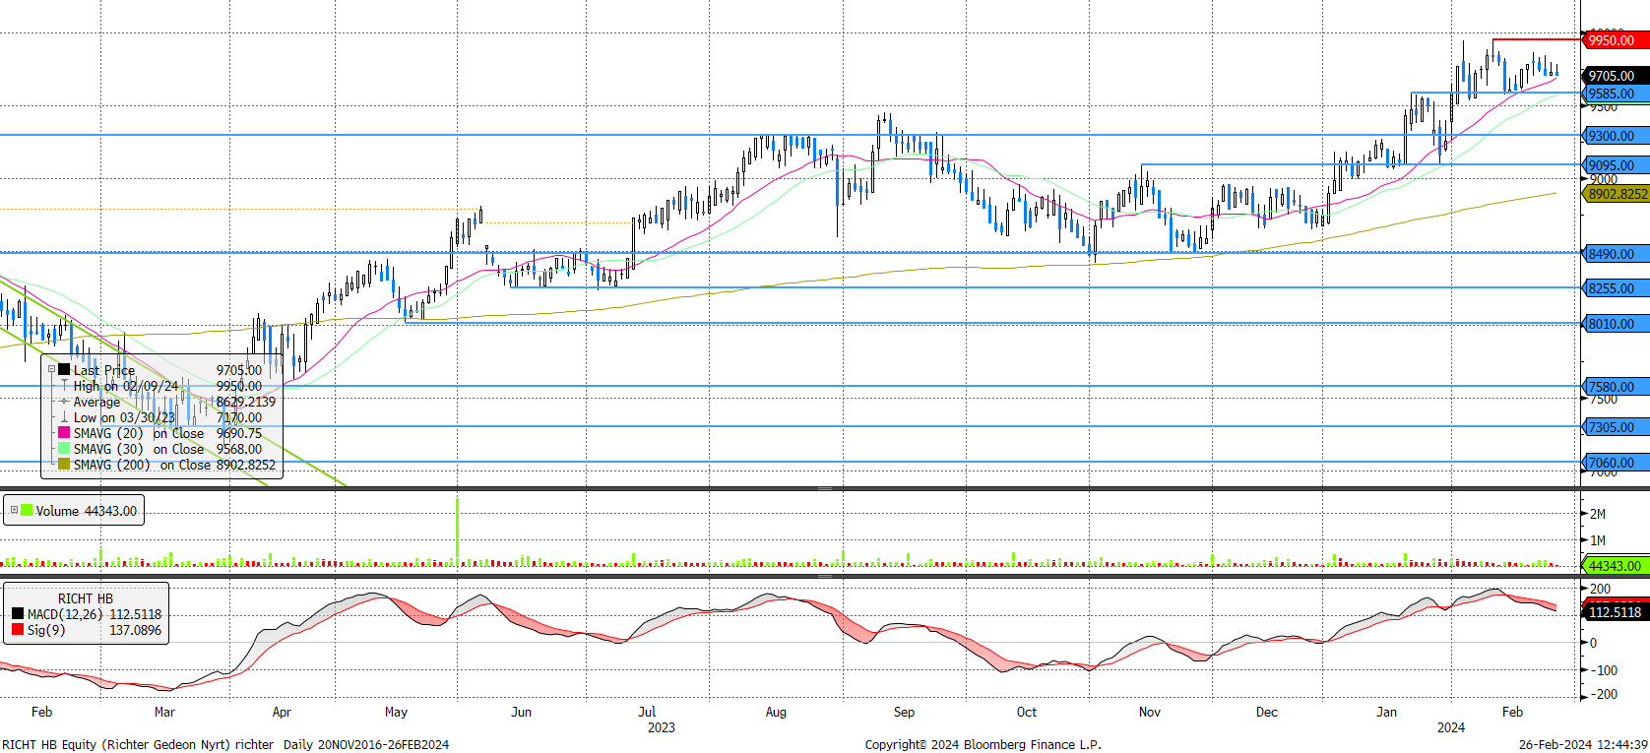Image resolution: width=1650 pixels, height=753 pixels.
Task: Click the 8490.00 level label
Action: [x=1616, y=254]
